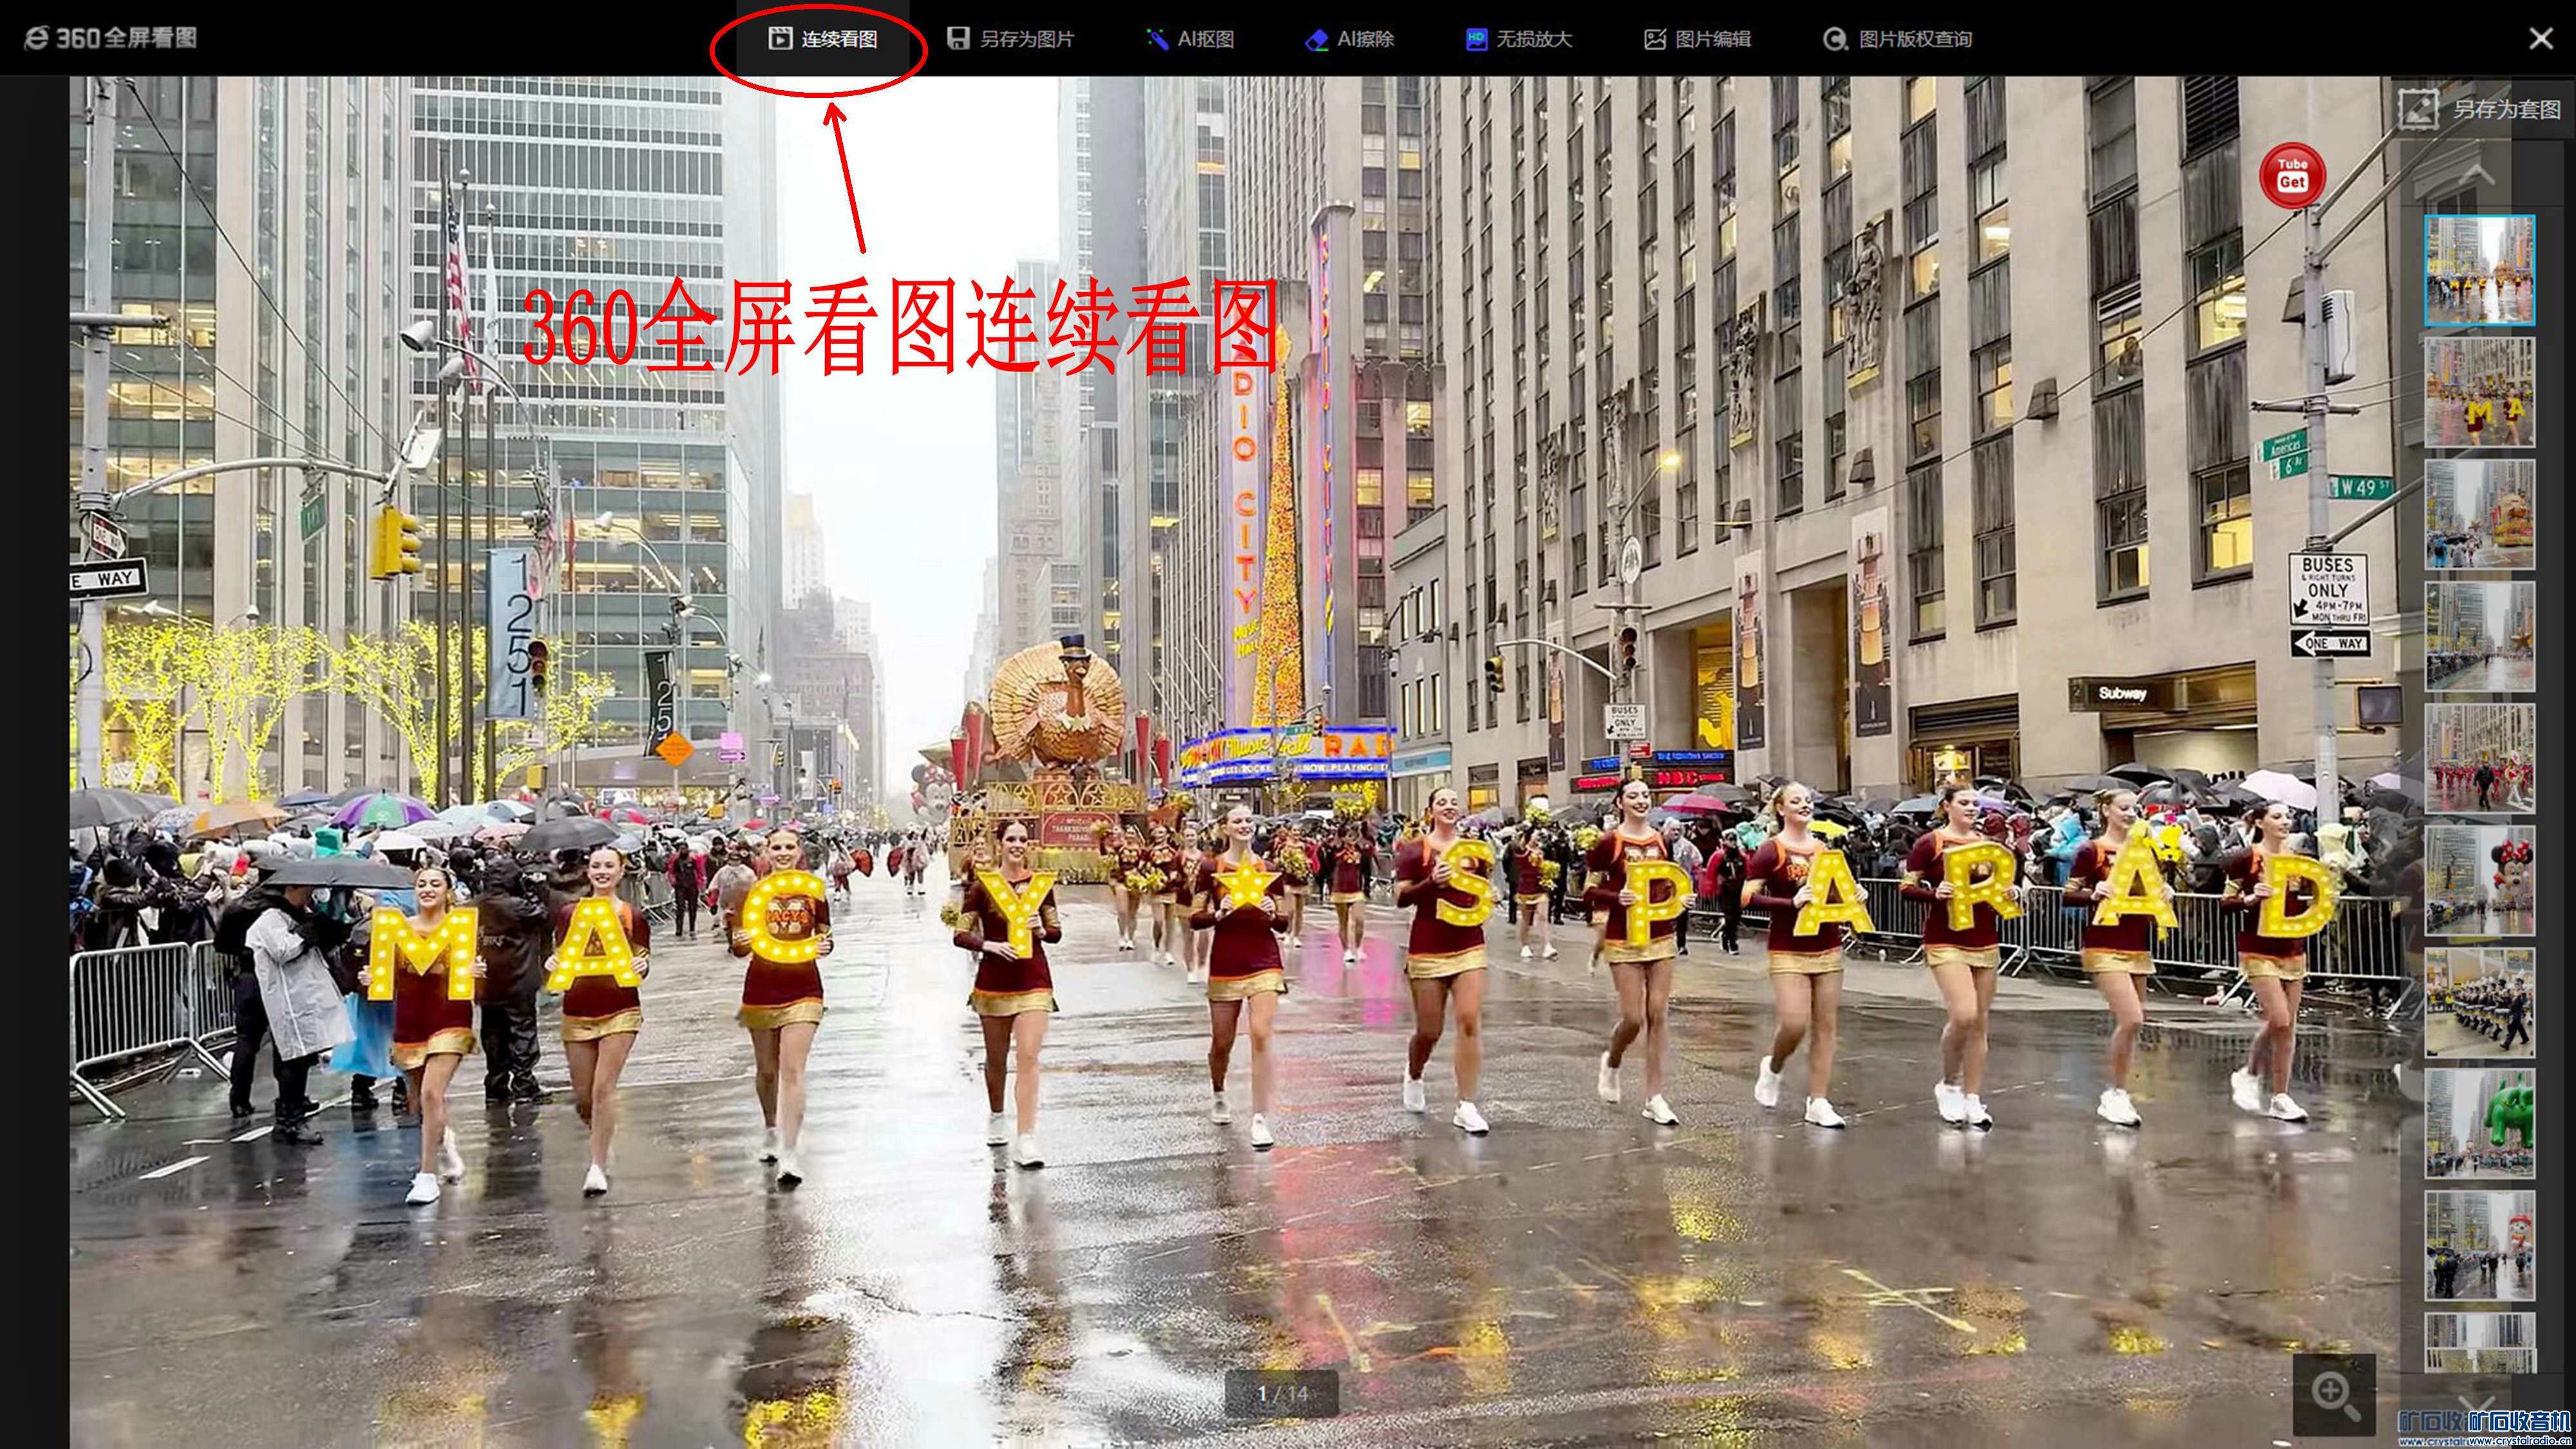Select the first highlighted thumbnail
2576x1449 pixels.
2479,270
